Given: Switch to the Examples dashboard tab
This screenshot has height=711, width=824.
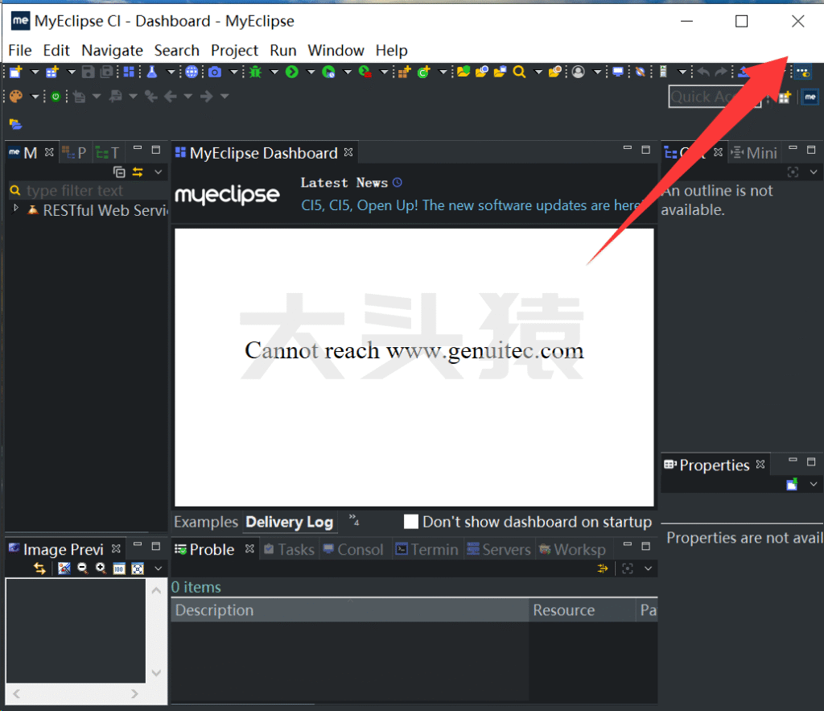Looking at the screenshot, I should 206,522.
